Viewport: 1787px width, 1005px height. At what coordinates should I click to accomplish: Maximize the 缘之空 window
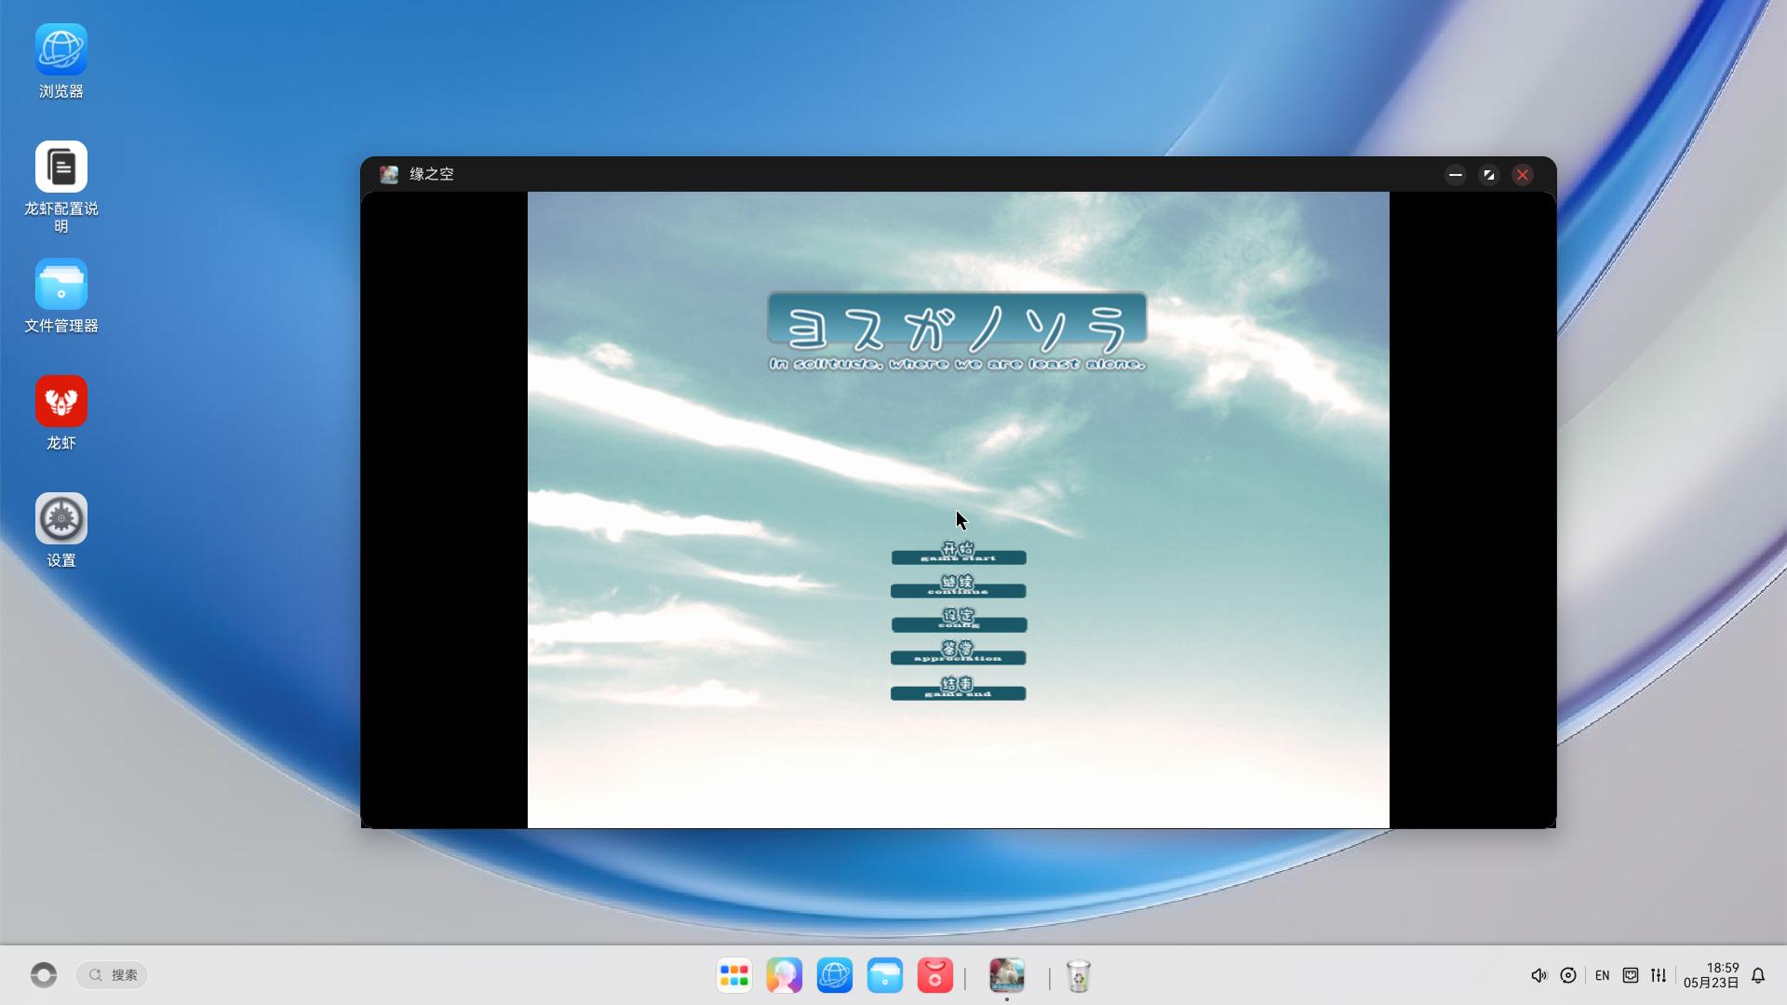coord(1489,174)
